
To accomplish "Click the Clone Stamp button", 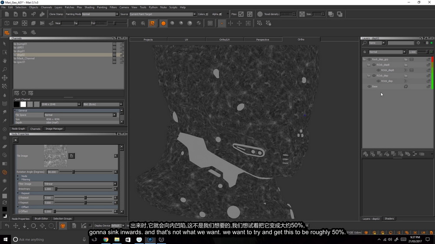I will tap(56, 14).
